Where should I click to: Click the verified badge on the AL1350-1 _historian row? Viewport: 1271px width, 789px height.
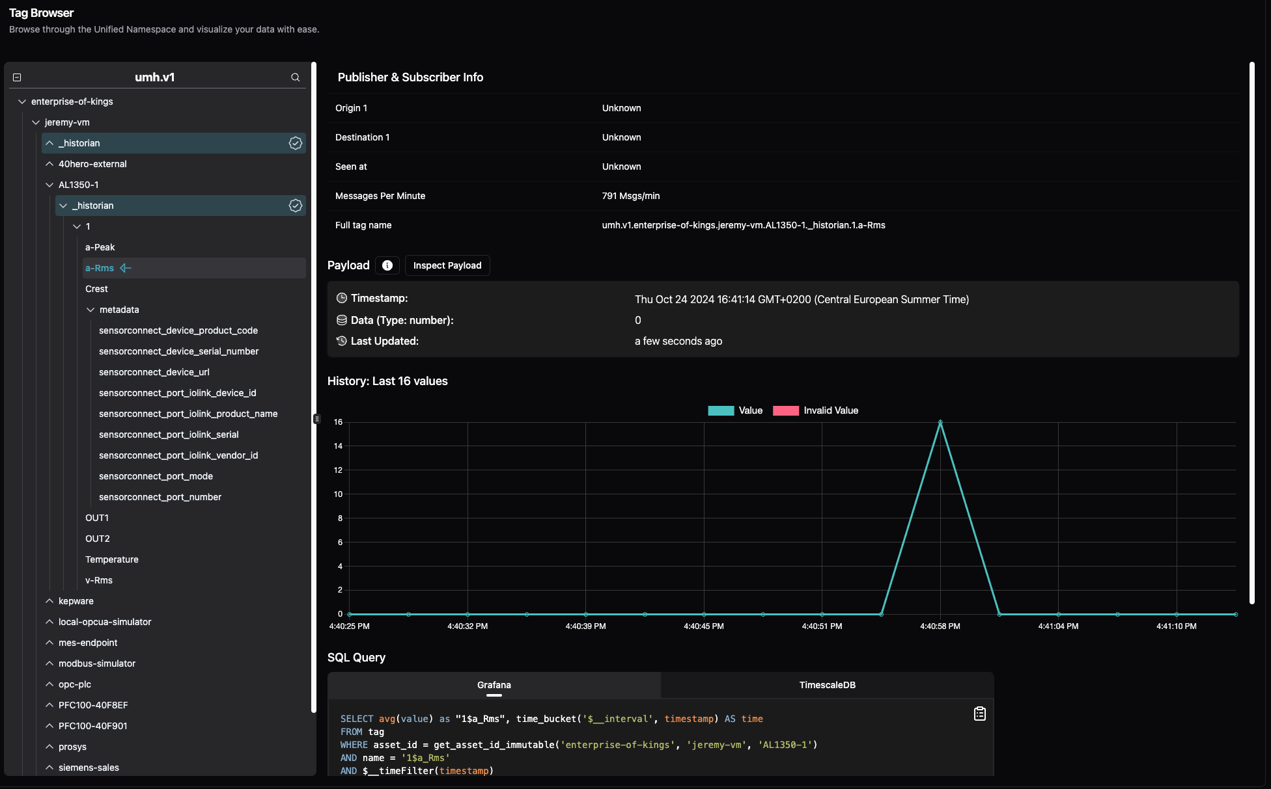(x=296, y=206)
